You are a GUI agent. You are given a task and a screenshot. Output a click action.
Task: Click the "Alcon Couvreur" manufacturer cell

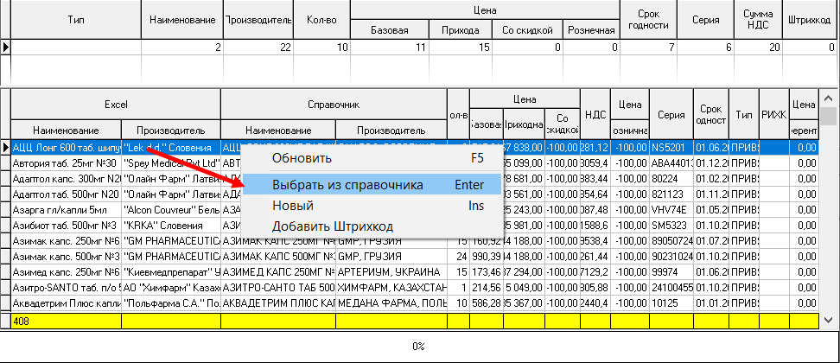[171, 209]
